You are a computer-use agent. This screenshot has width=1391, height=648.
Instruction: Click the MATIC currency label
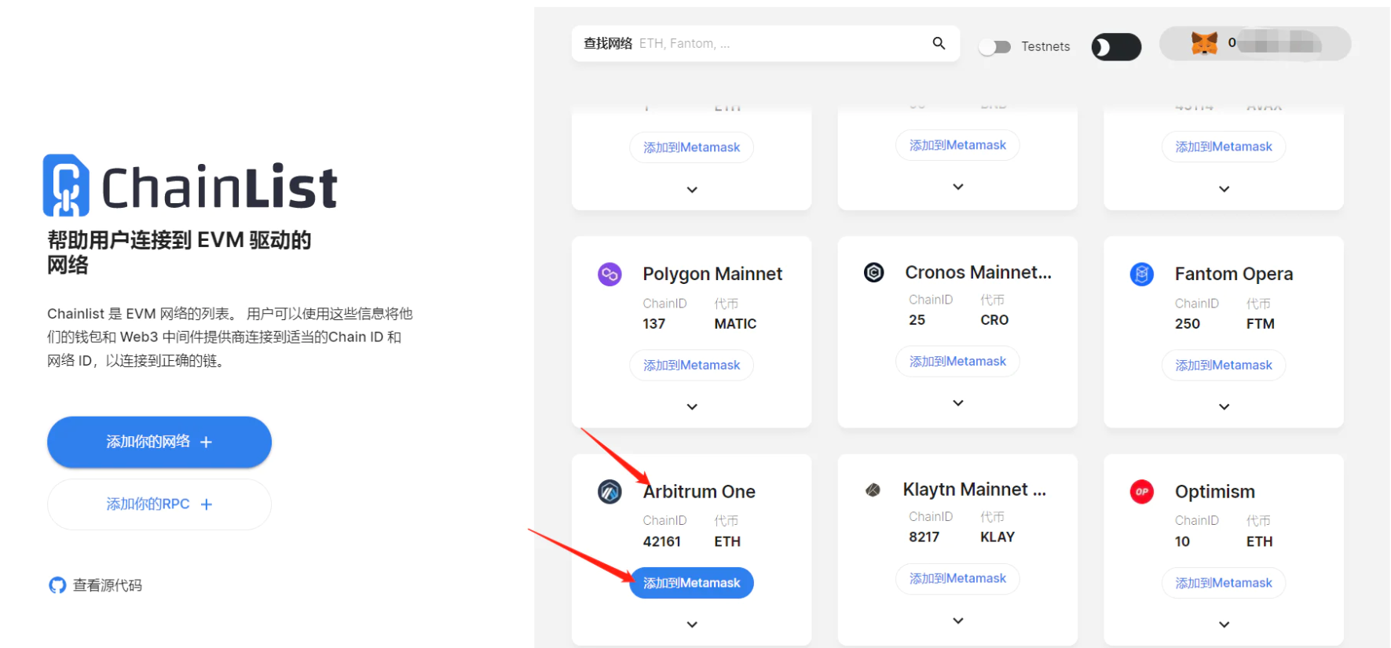[735, 324]
